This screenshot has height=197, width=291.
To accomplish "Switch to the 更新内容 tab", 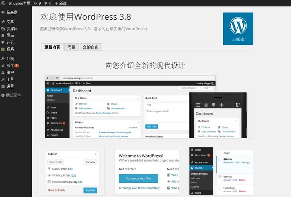I will [x=52, y=47].
